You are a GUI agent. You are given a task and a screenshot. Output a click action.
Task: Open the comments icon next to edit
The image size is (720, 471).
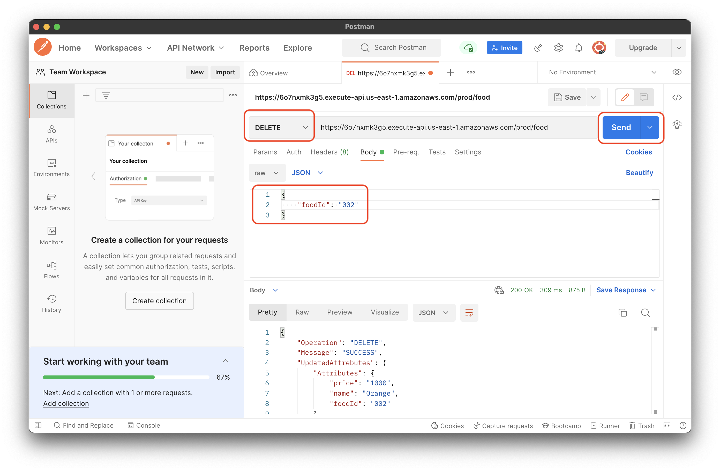pos(643,97)
